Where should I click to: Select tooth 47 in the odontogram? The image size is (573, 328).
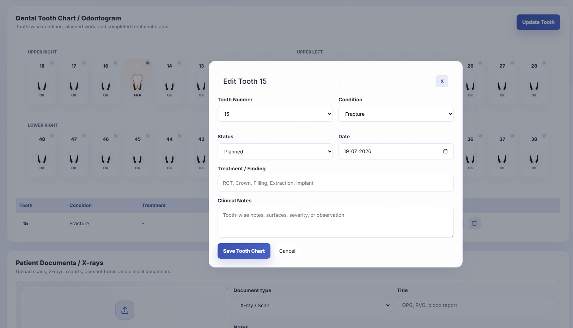[74, 154]
